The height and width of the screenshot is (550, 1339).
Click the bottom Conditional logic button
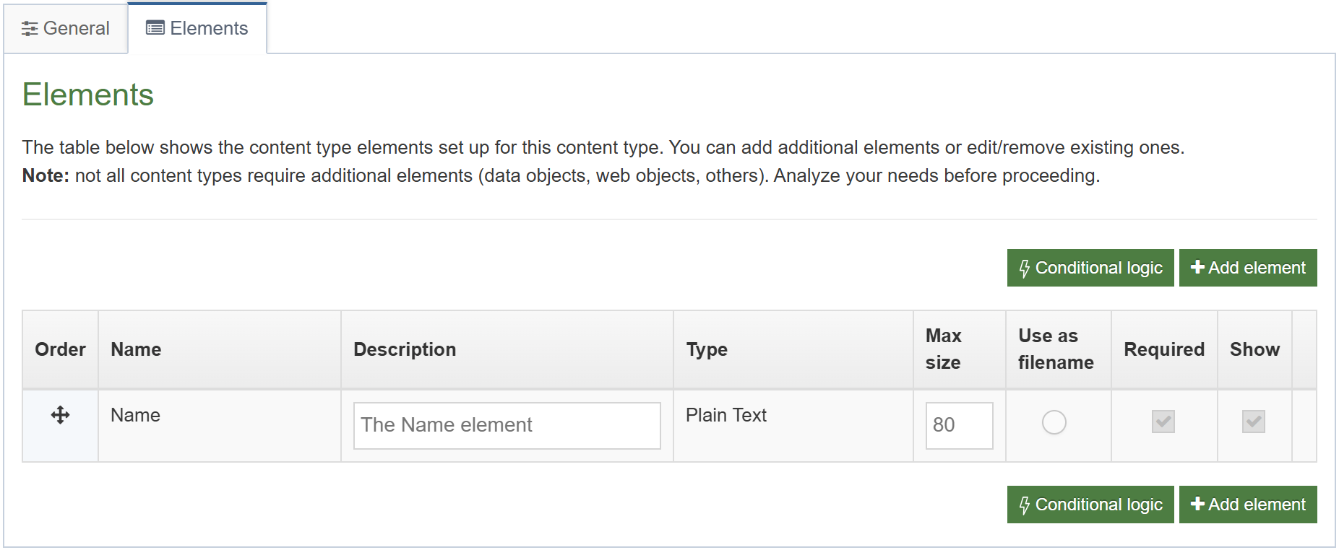coord(1090,505)
